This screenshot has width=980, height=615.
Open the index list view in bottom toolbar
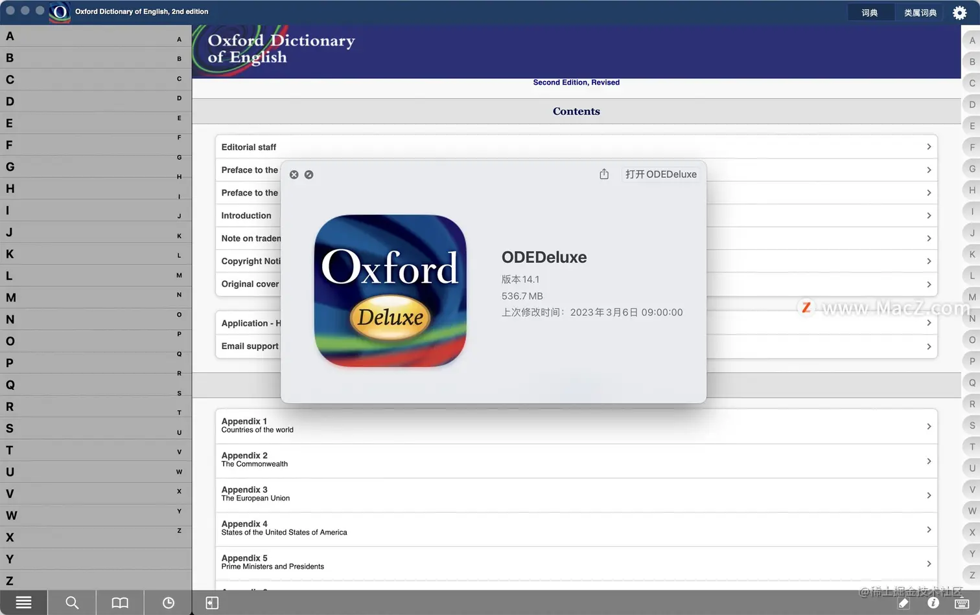coord(23,603)
